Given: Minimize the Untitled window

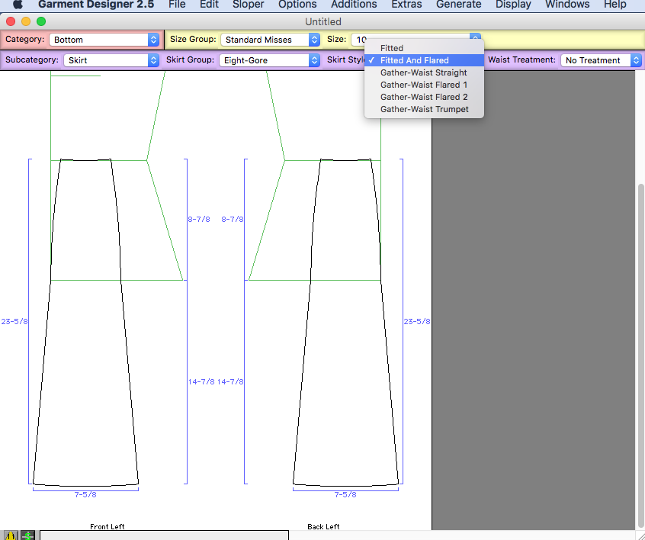Looking at the screenshot, I should click(x=26, y=21).
